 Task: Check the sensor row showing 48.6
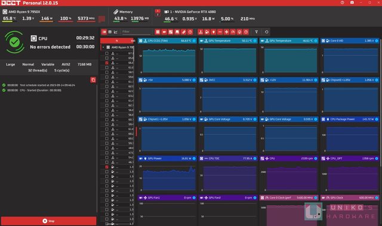click(107, 148)
